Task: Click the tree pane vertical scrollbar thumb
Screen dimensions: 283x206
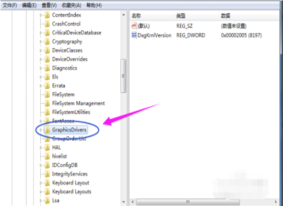Action: tap(123, 76)
